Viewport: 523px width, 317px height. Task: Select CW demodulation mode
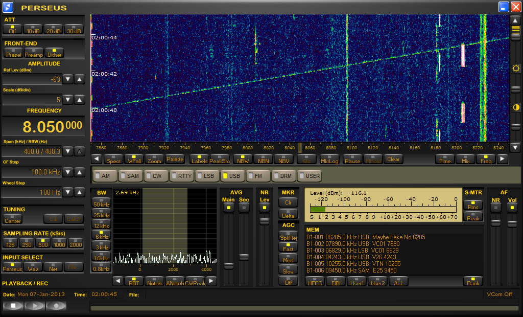pos(156,176)
